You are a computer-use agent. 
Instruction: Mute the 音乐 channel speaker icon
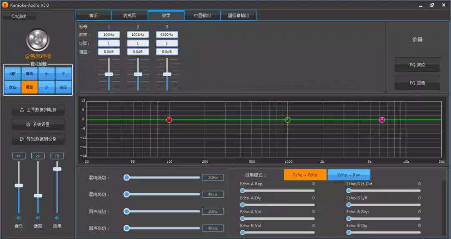point(19,218)
